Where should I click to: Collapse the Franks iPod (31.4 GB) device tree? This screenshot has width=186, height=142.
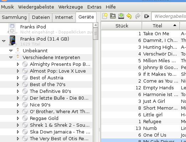click(4, 41)
